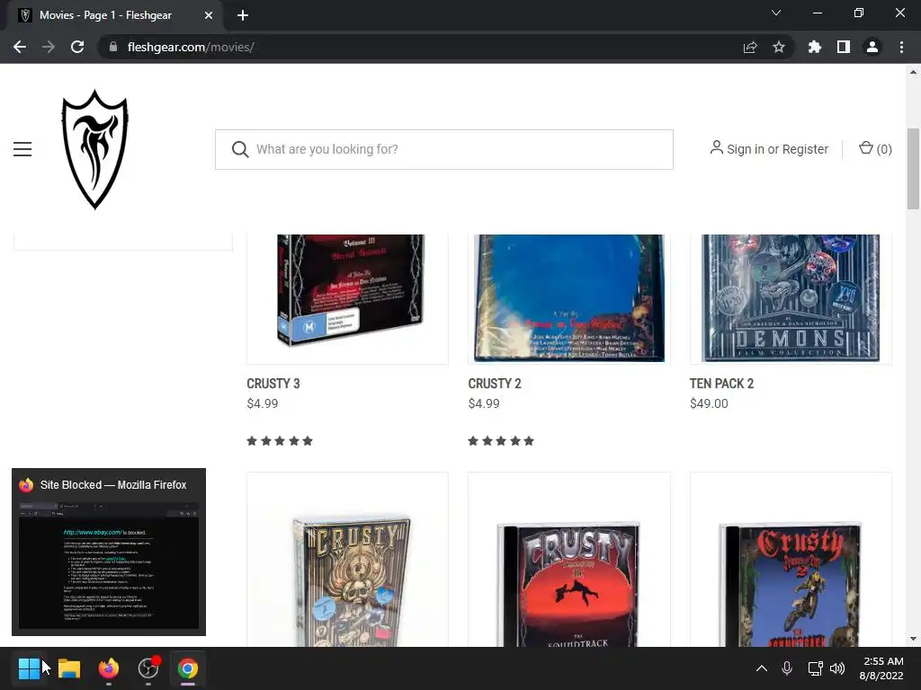View site information via the padlock icon
Viewport: 921px width, 690px height.
(113, 47)
